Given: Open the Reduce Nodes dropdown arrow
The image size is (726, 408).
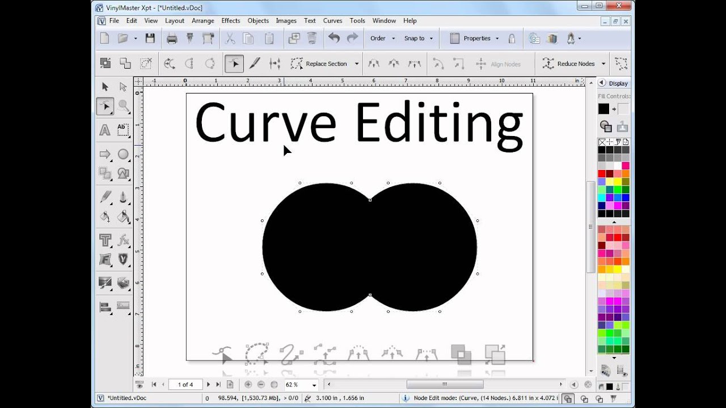Looking at the screenshot, I should (x=603, y=64).
